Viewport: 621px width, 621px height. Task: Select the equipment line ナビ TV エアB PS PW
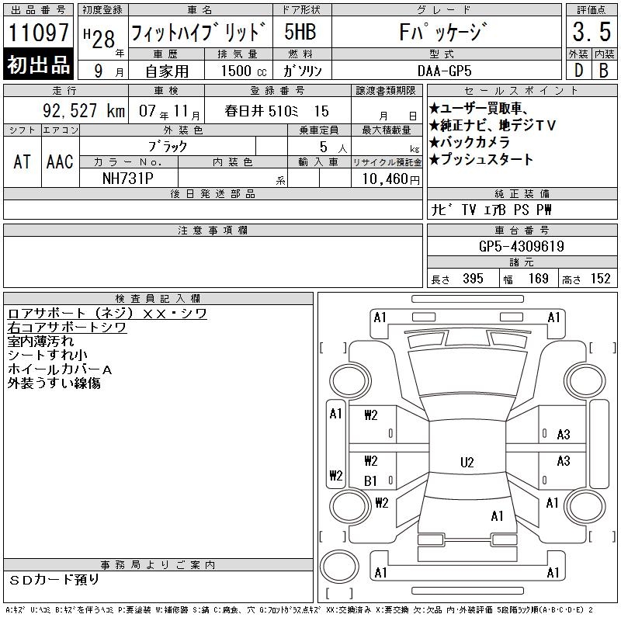491,210
